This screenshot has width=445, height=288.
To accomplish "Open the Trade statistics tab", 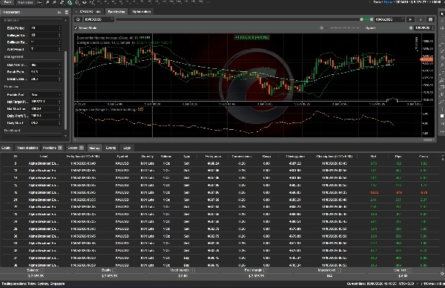I will [x=27, y=148].
